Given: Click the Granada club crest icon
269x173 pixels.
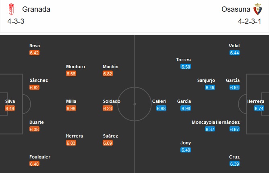Looking at the screenshot, I should pos(11,9).
